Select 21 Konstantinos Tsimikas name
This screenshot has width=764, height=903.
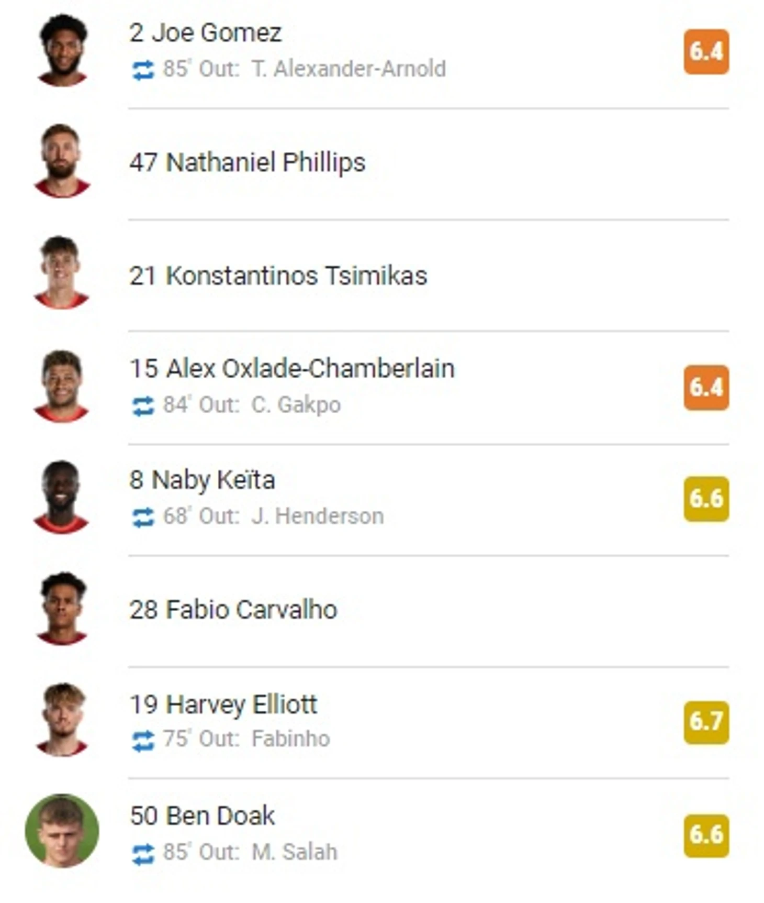coord(278,276)
